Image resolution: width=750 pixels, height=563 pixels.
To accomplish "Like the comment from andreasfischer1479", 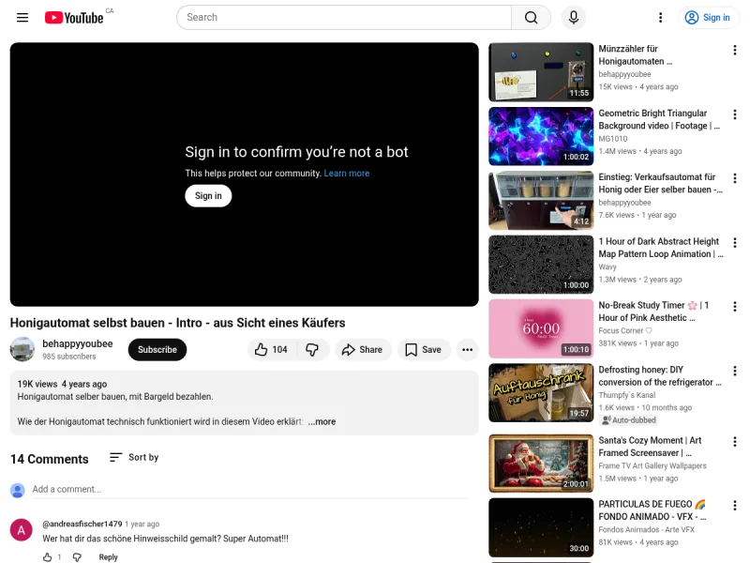I will tap(48, 557).
